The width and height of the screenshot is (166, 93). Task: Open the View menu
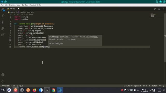18,5
